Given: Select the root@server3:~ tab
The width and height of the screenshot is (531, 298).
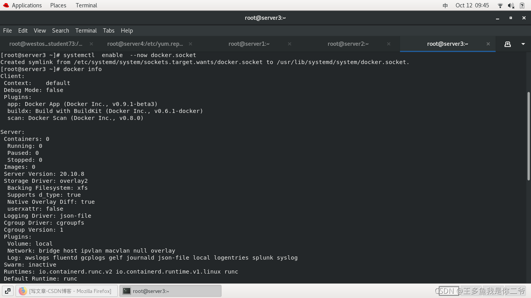Looking at the screenshot, I should pos(447,44).
